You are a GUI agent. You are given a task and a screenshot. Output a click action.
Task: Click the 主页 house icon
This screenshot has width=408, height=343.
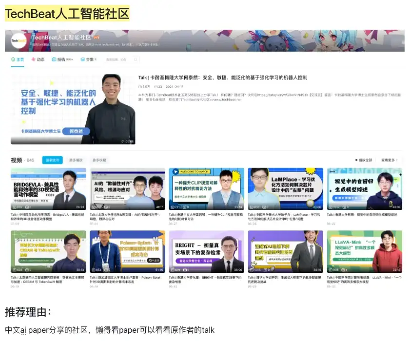(x=13, y=59)
